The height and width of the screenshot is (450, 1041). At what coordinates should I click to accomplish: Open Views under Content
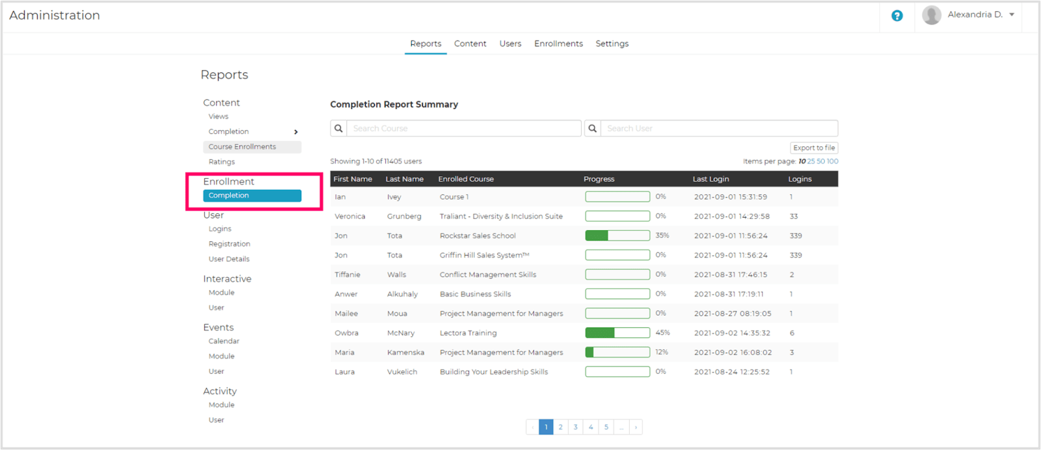click(x=219, y=116)
